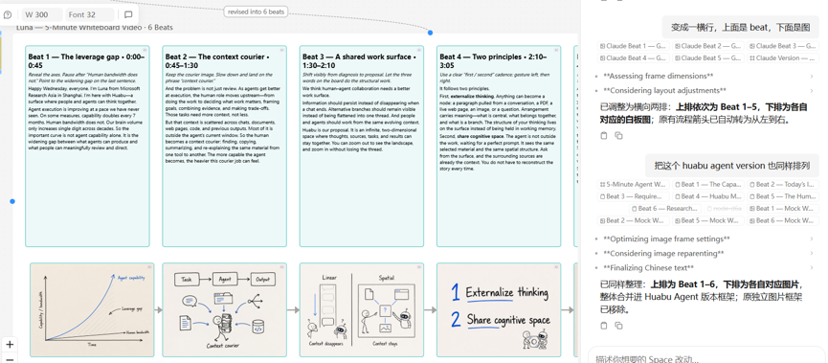Edit the W 300 width field
This screenshot has height=363, width=828.
pos(42,14)
